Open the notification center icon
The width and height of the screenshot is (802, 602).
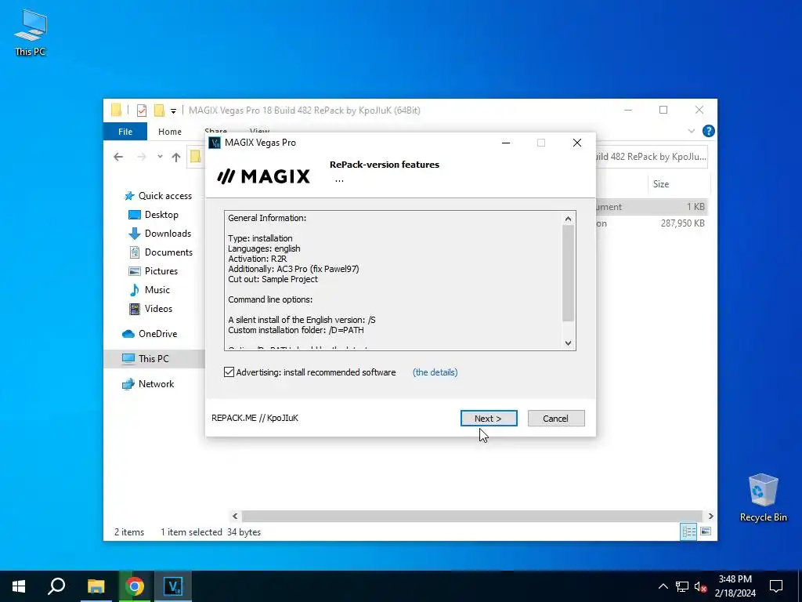pyautogui.click(x=776, y=586)
